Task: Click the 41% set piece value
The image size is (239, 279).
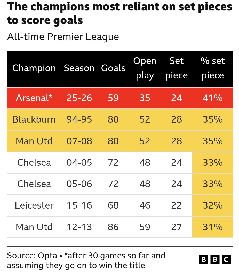Action: 213,98
